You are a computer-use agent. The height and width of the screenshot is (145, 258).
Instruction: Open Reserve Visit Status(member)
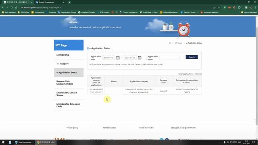click(x=69, y=83)
